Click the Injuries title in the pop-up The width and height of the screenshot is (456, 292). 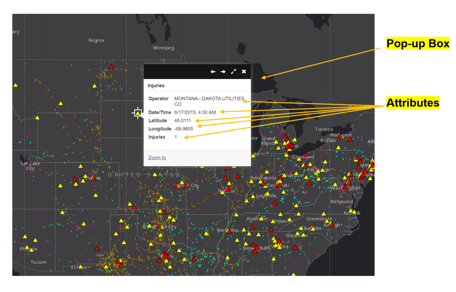click(156, 86)
